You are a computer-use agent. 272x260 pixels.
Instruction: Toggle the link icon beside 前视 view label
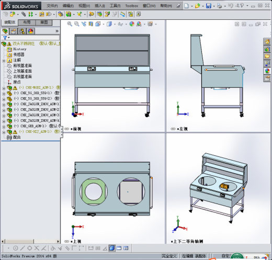pos(67,129)
